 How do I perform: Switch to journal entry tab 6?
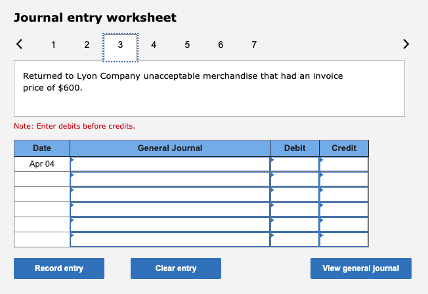click(221, 45)
